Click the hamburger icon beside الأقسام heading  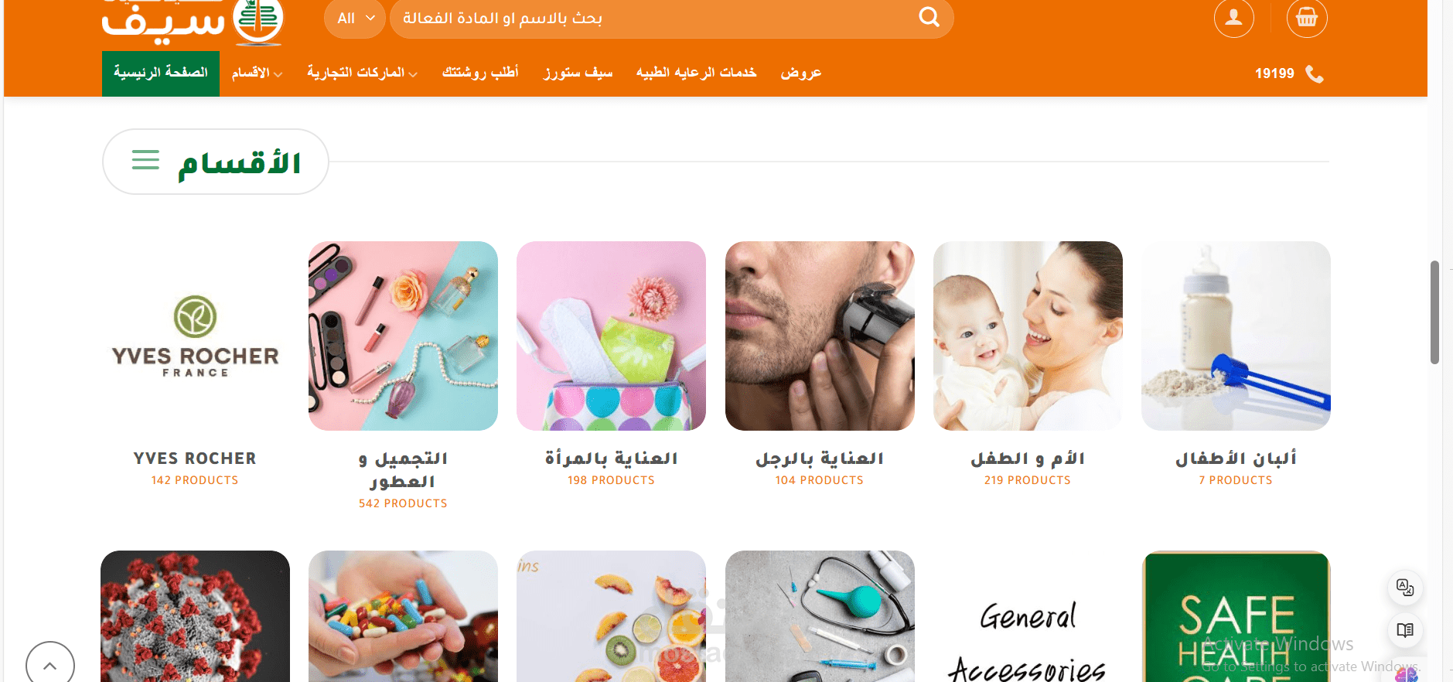tap(145, 160)
